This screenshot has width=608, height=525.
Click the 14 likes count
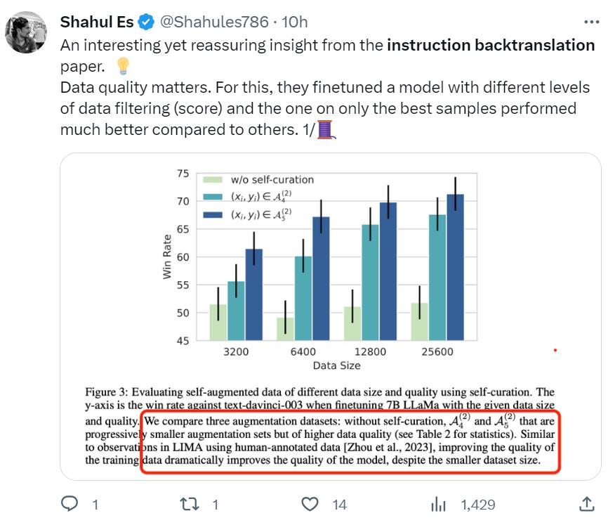339,505
